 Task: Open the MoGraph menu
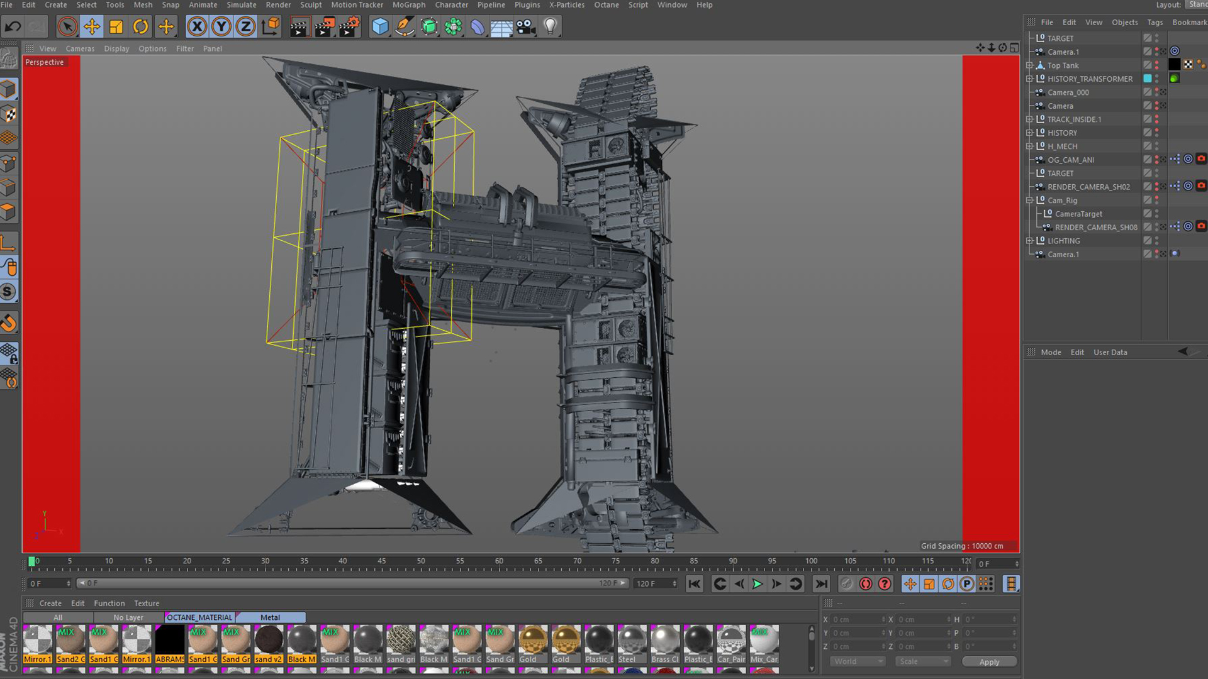point(408,5)
